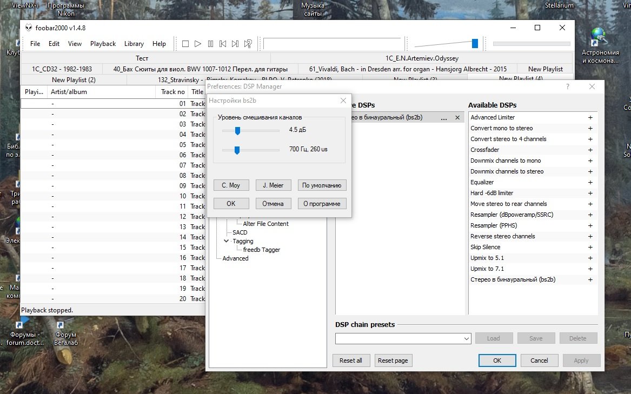Image resolution: width=631 pixels, height=394 pixels.
Task: Switch to New Playlist (2) tab
Action: coord(74,79)
